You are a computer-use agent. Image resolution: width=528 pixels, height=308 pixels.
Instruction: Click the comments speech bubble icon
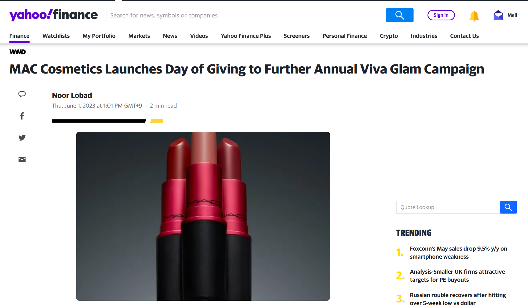tap(22, 94)
